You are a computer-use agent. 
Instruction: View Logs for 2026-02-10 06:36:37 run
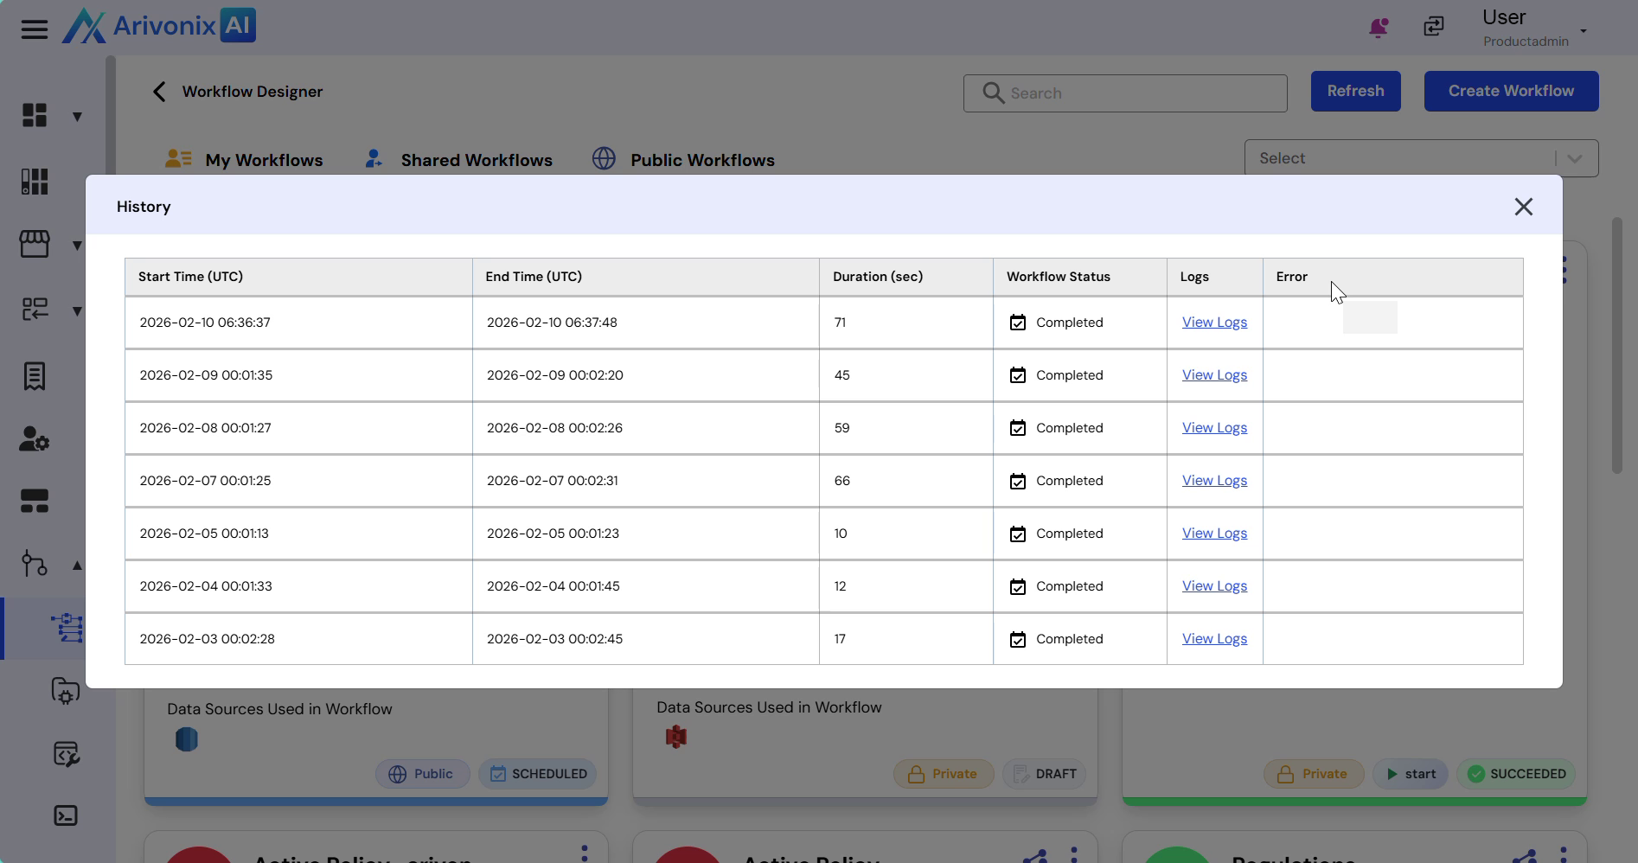pos(1213,323)
